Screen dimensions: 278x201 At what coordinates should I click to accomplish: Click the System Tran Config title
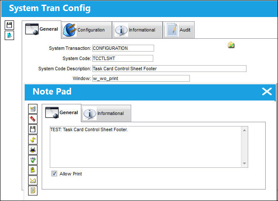tap(50, 9)
